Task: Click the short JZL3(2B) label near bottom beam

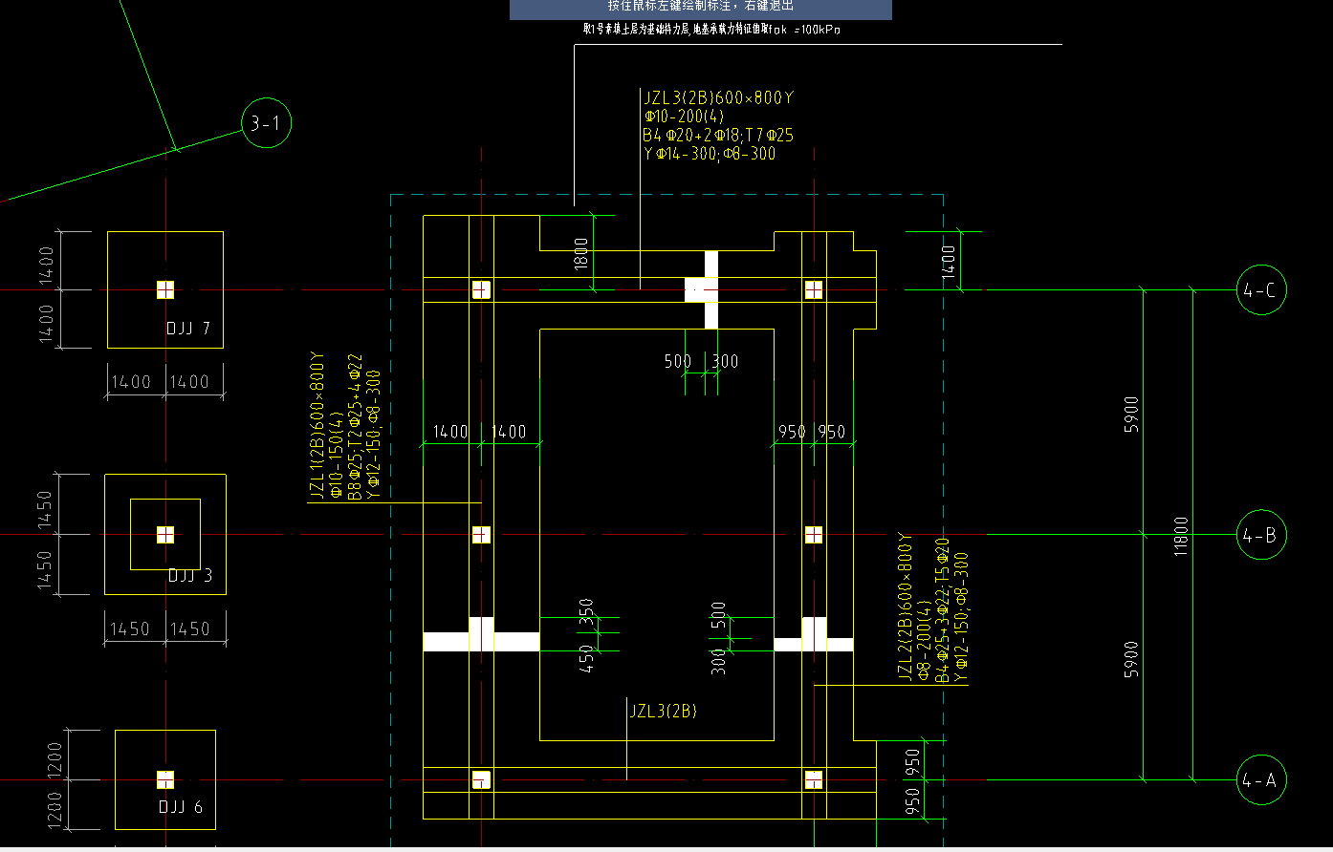Action: 663,711
